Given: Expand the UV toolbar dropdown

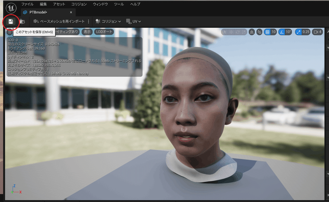Looking at the screenshot, I should 133,21.
